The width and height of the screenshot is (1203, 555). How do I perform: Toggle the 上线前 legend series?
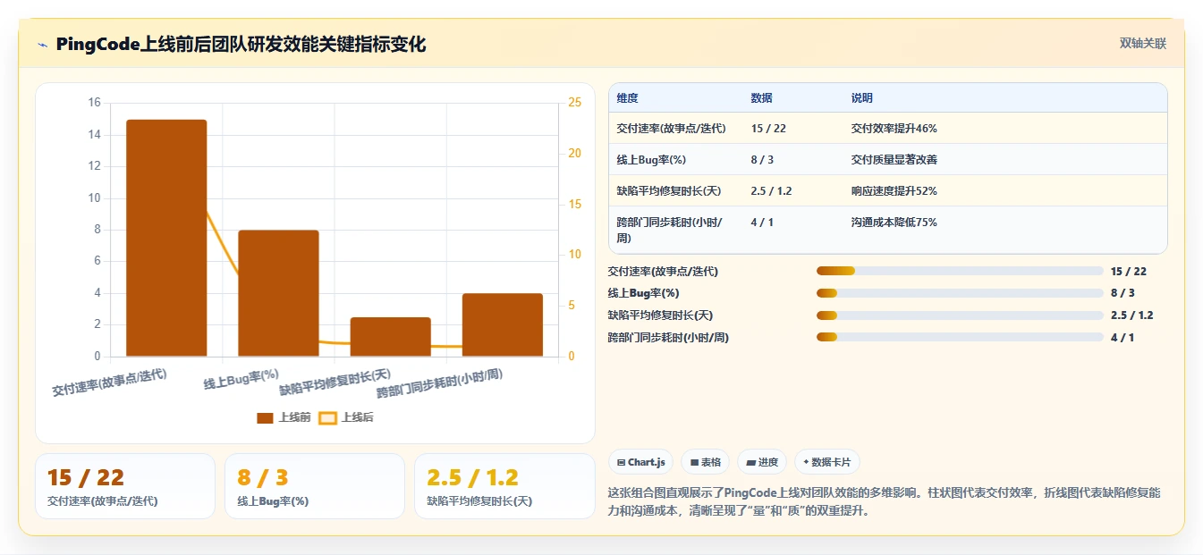[284, 417]
